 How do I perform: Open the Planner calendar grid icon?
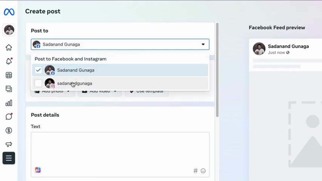tap(9, 75)
